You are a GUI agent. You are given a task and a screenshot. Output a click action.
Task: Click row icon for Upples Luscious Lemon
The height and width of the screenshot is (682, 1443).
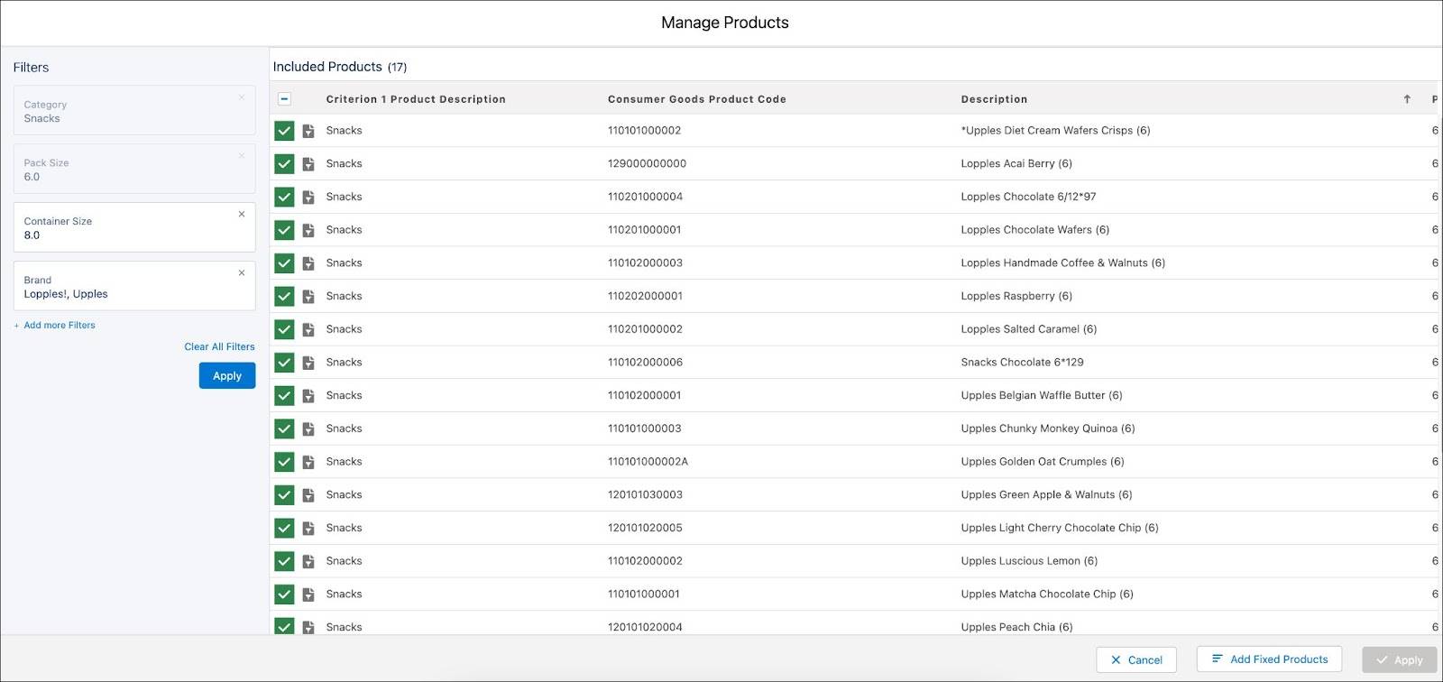[308, 561]
